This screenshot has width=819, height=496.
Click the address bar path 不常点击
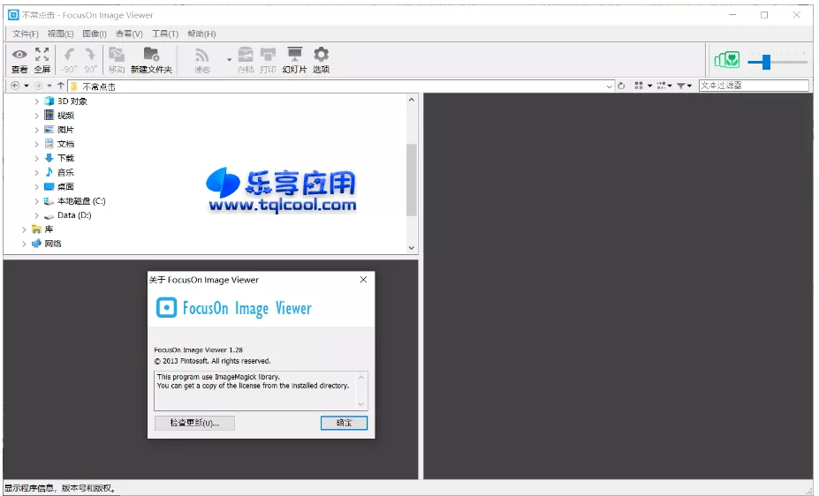[99, 86]
